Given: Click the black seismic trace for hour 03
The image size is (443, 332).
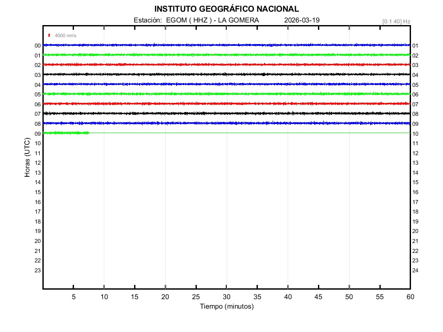Looking at the screenshot, I should pyautogui.click(x=226, y=74).
